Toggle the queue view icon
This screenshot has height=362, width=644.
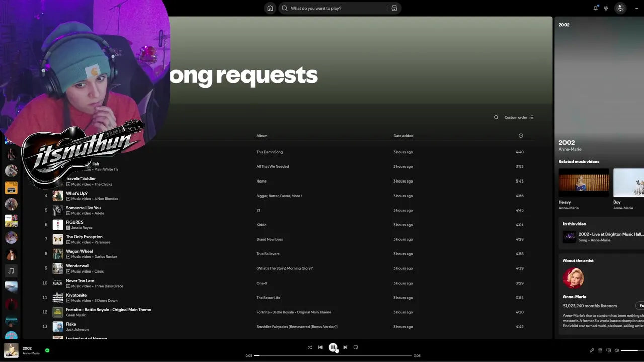click(x=600, y=350)
